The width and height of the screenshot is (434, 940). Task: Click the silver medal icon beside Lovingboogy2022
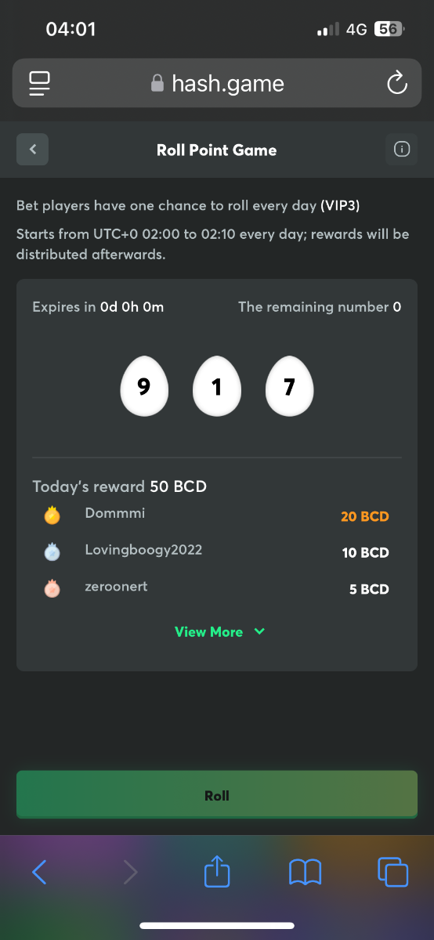52,552
